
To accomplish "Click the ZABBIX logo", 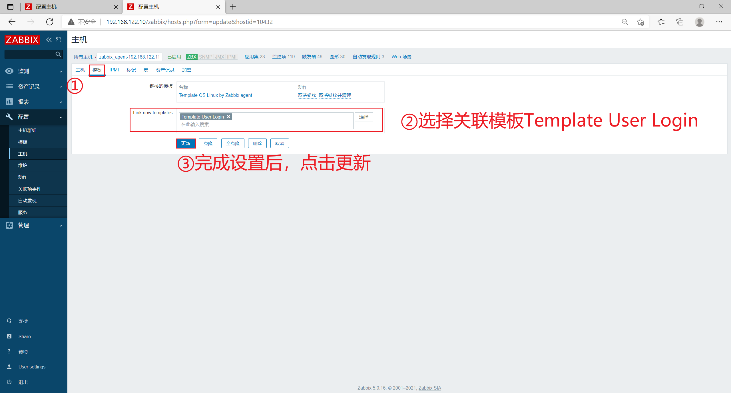I will coord(22,40).
